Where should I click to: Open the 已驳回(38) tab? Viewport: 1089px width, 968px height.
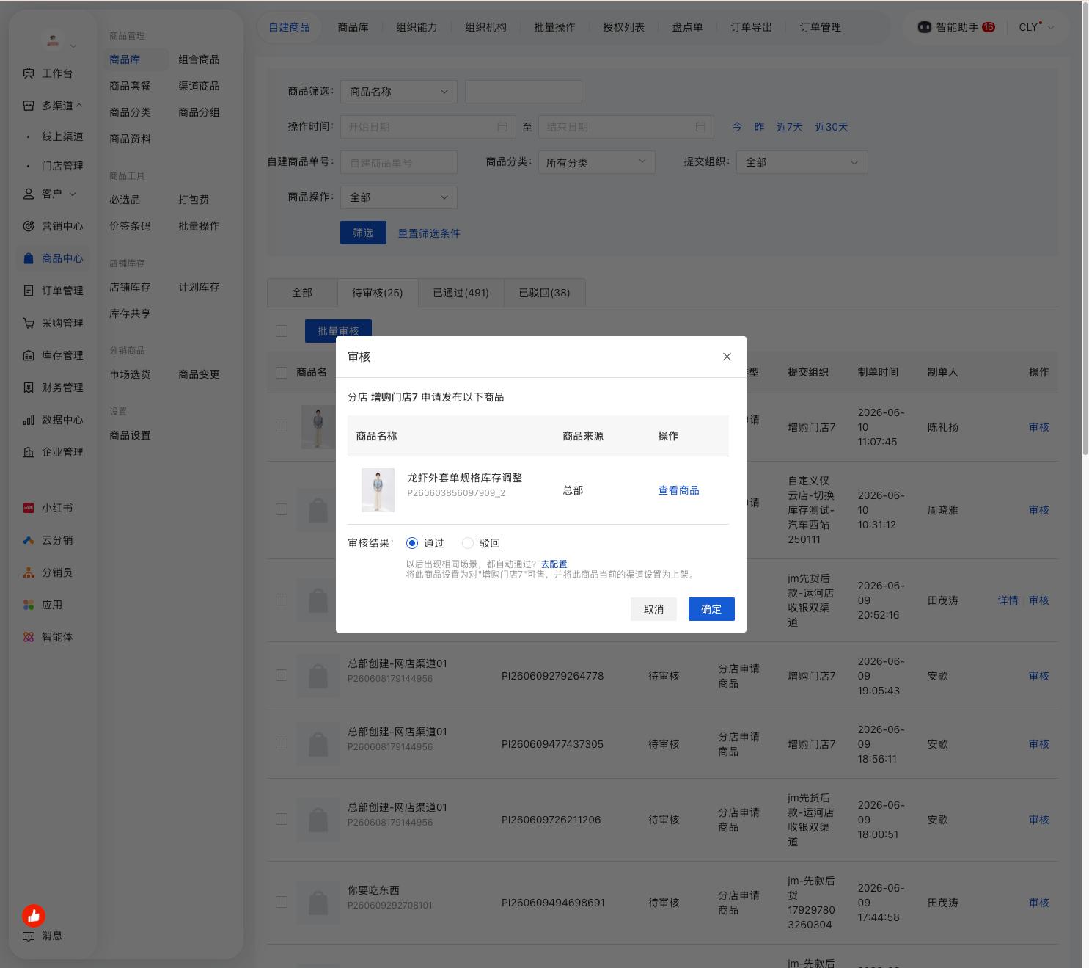(544, 293)
